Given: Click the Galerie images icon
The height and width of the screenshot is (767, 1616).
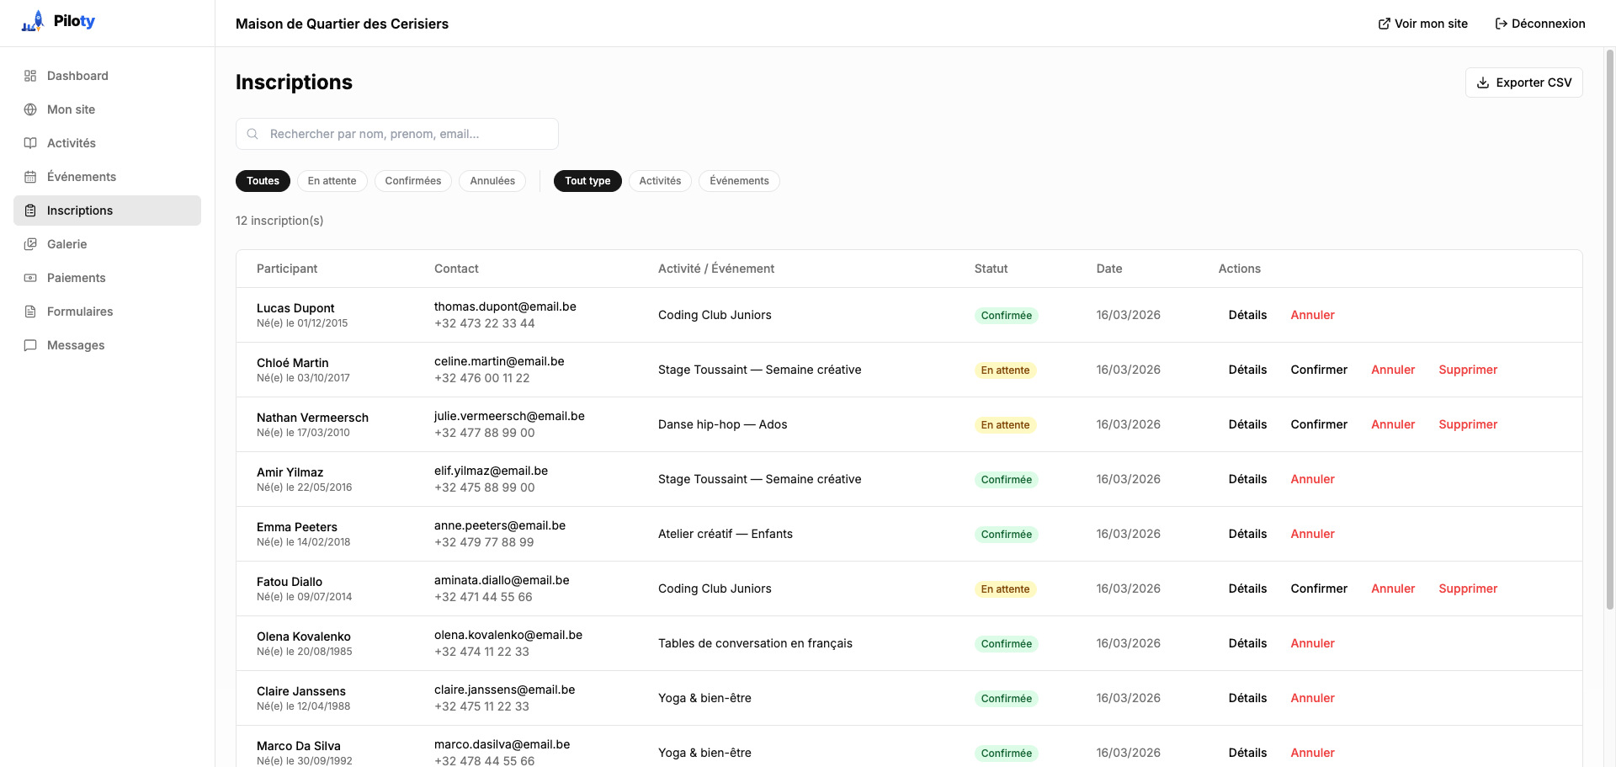Looking at the screenshot, I should 30,244.
